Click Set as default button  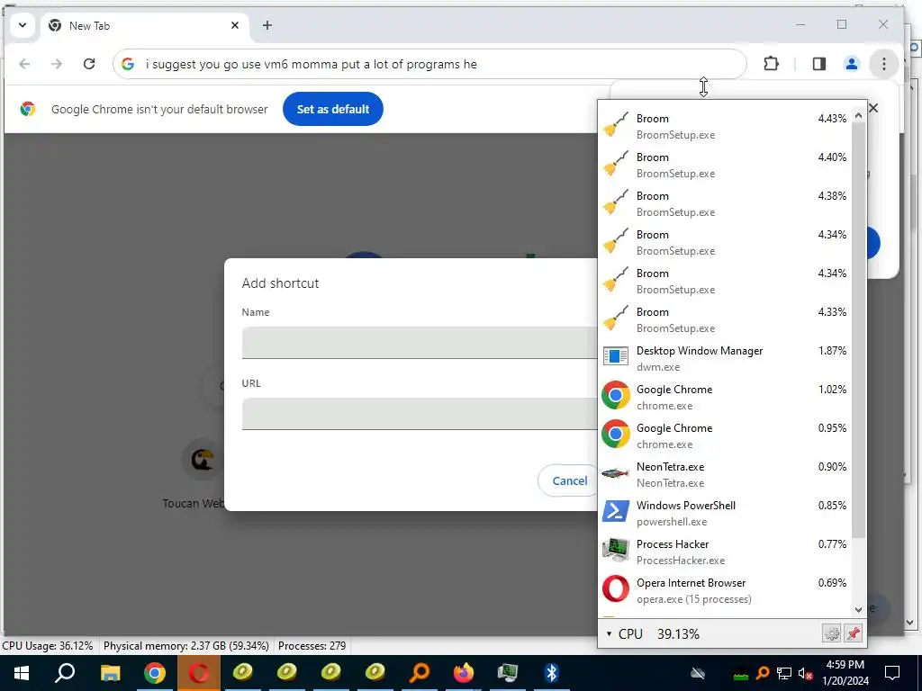point(333,109)
